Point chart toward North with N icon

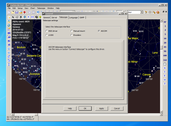[x=165, y=68]
